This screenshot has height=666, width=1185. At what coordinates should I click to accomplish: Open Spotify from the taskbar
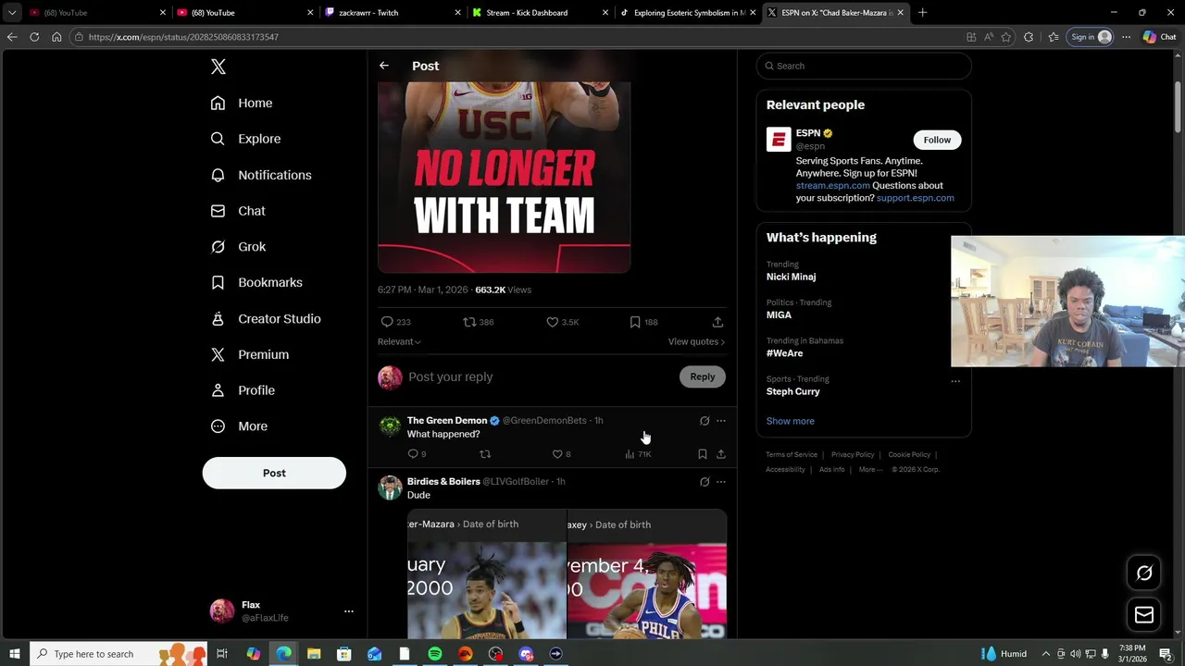coord(435,654)
